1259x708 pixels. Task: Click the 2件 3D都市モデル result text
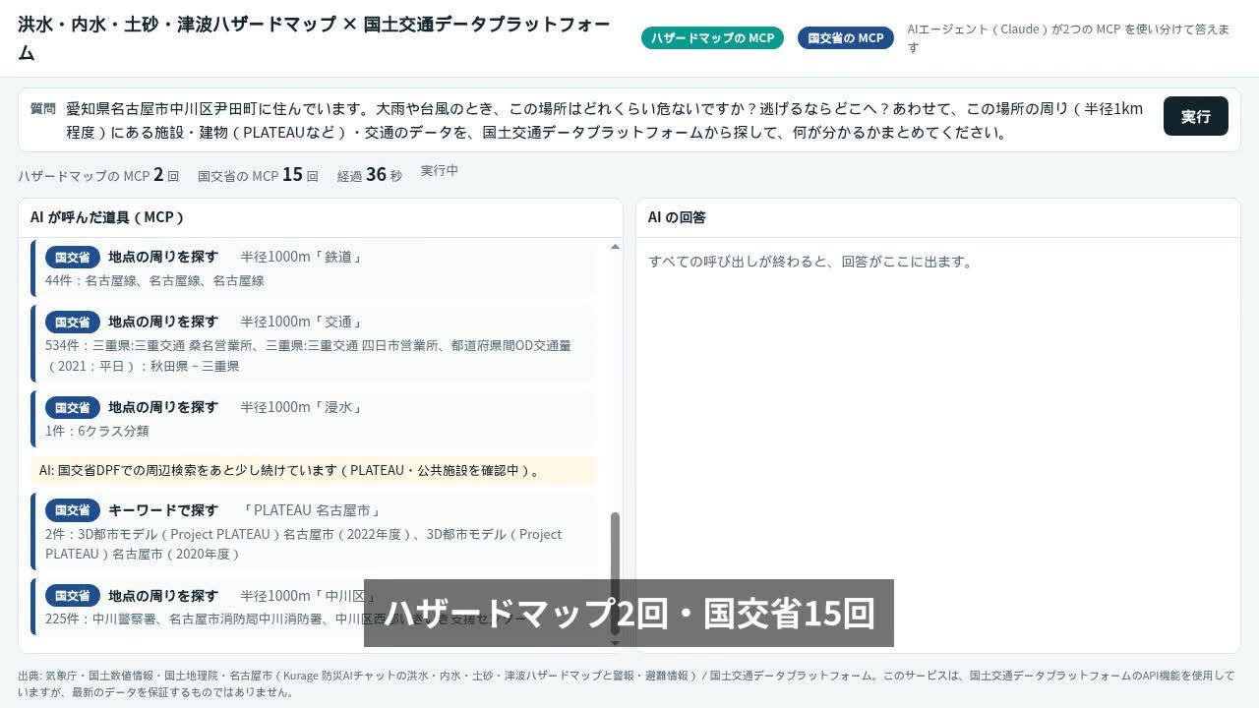coord(304,544)
